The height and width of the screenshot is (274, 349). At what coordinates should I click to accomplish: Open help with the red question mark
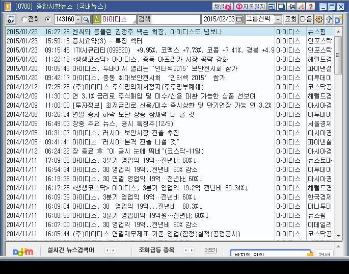311,7
